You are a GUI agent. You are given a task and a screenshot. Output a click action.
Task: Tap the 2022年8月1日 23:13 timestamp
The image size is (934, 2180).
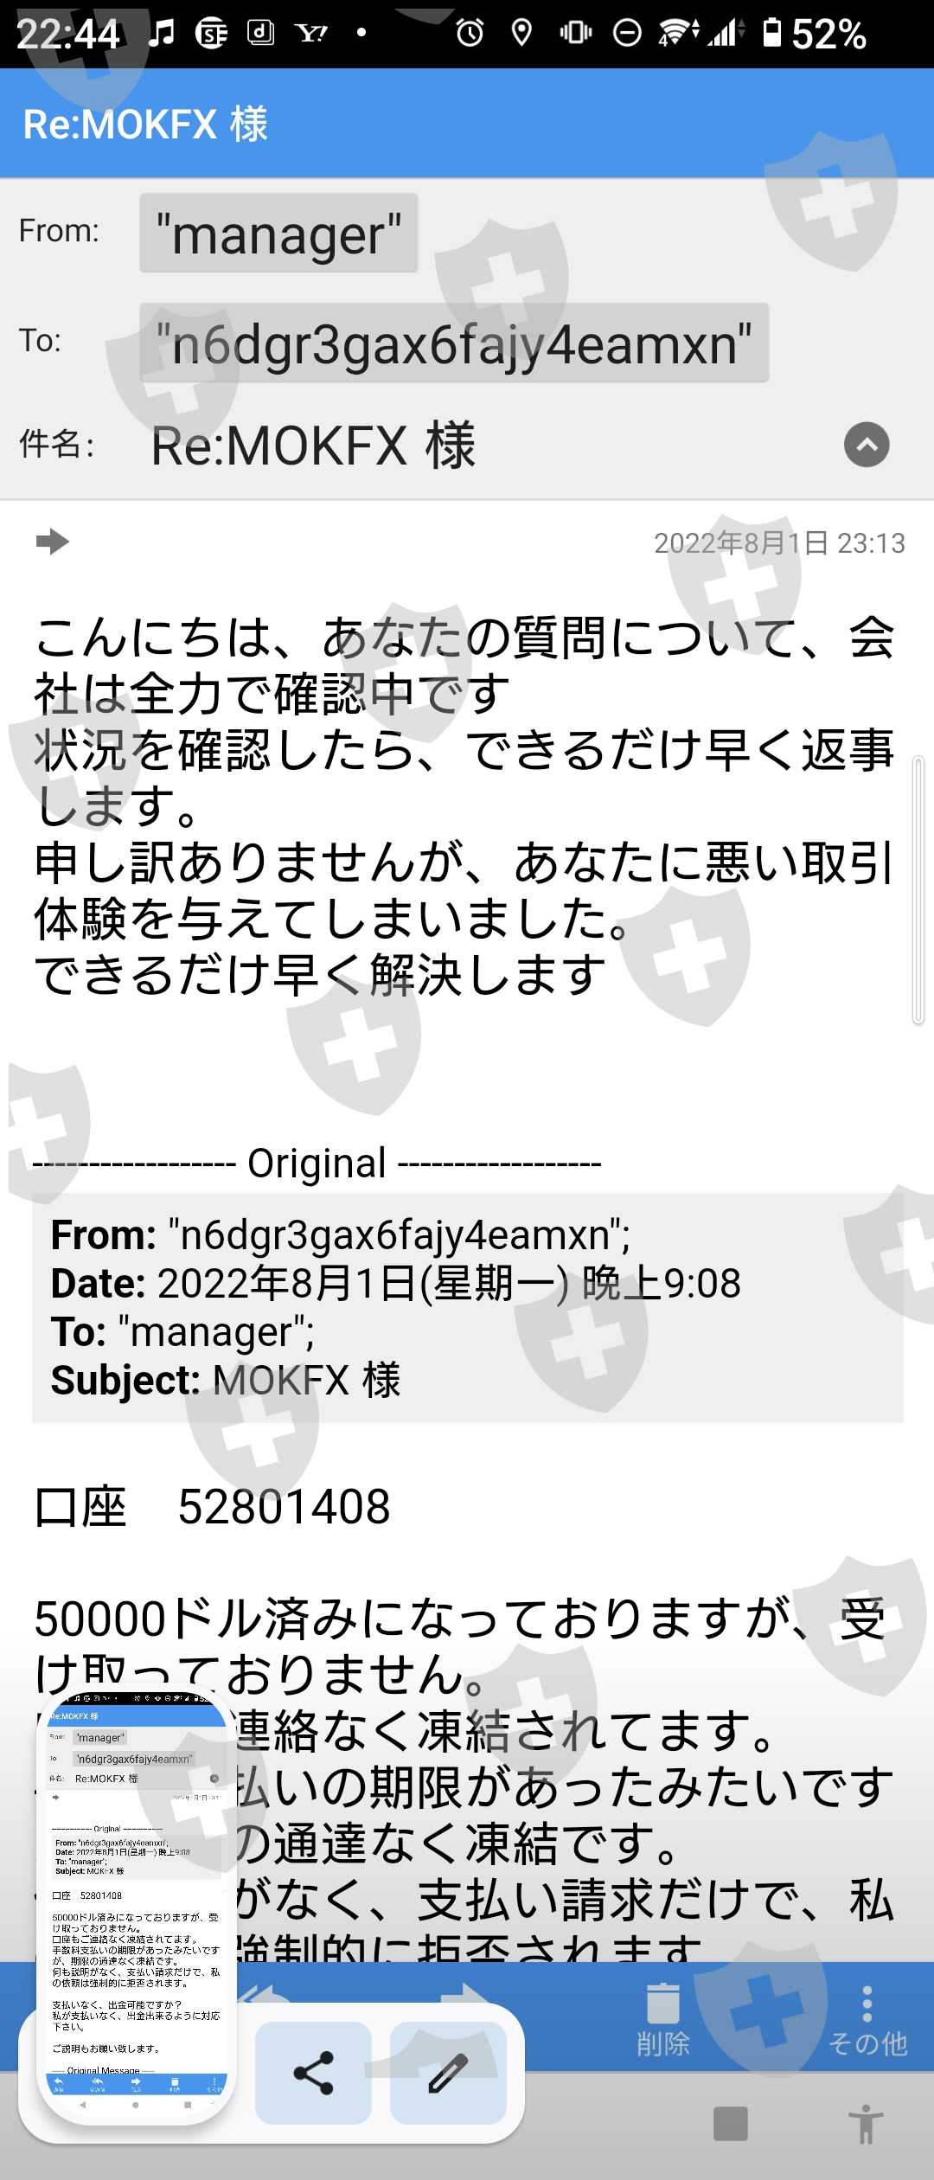[x=779, y=543]
